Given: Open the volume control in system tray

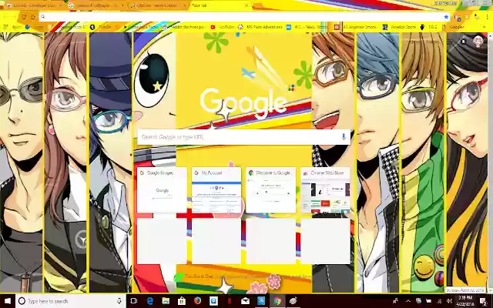Looking at the screenshot, I should click(x=449, y=301).
